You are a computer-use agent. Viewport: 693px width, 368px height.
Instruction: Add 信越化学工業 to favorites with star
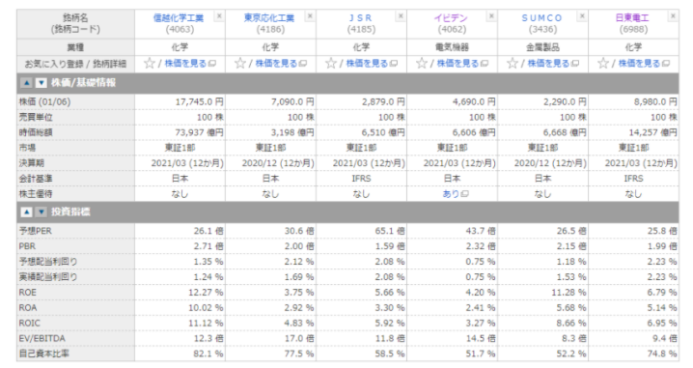150,63
